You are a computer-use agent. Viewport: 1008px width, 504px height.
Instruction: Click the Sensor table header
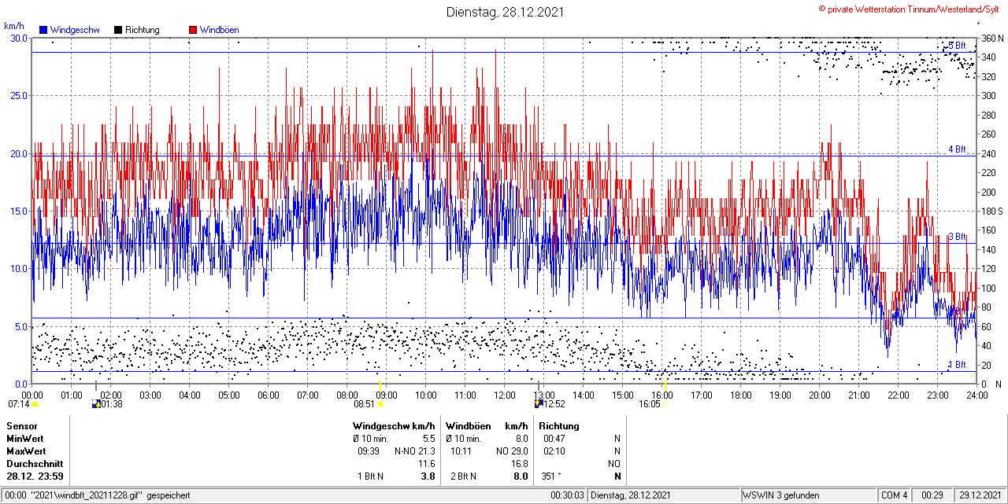[21, 426]
